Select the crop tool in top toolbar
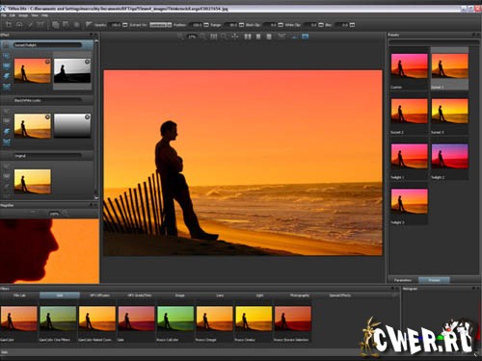Image resolution: width=482 pixels, height=361 pixels. (x=9, y=24)
